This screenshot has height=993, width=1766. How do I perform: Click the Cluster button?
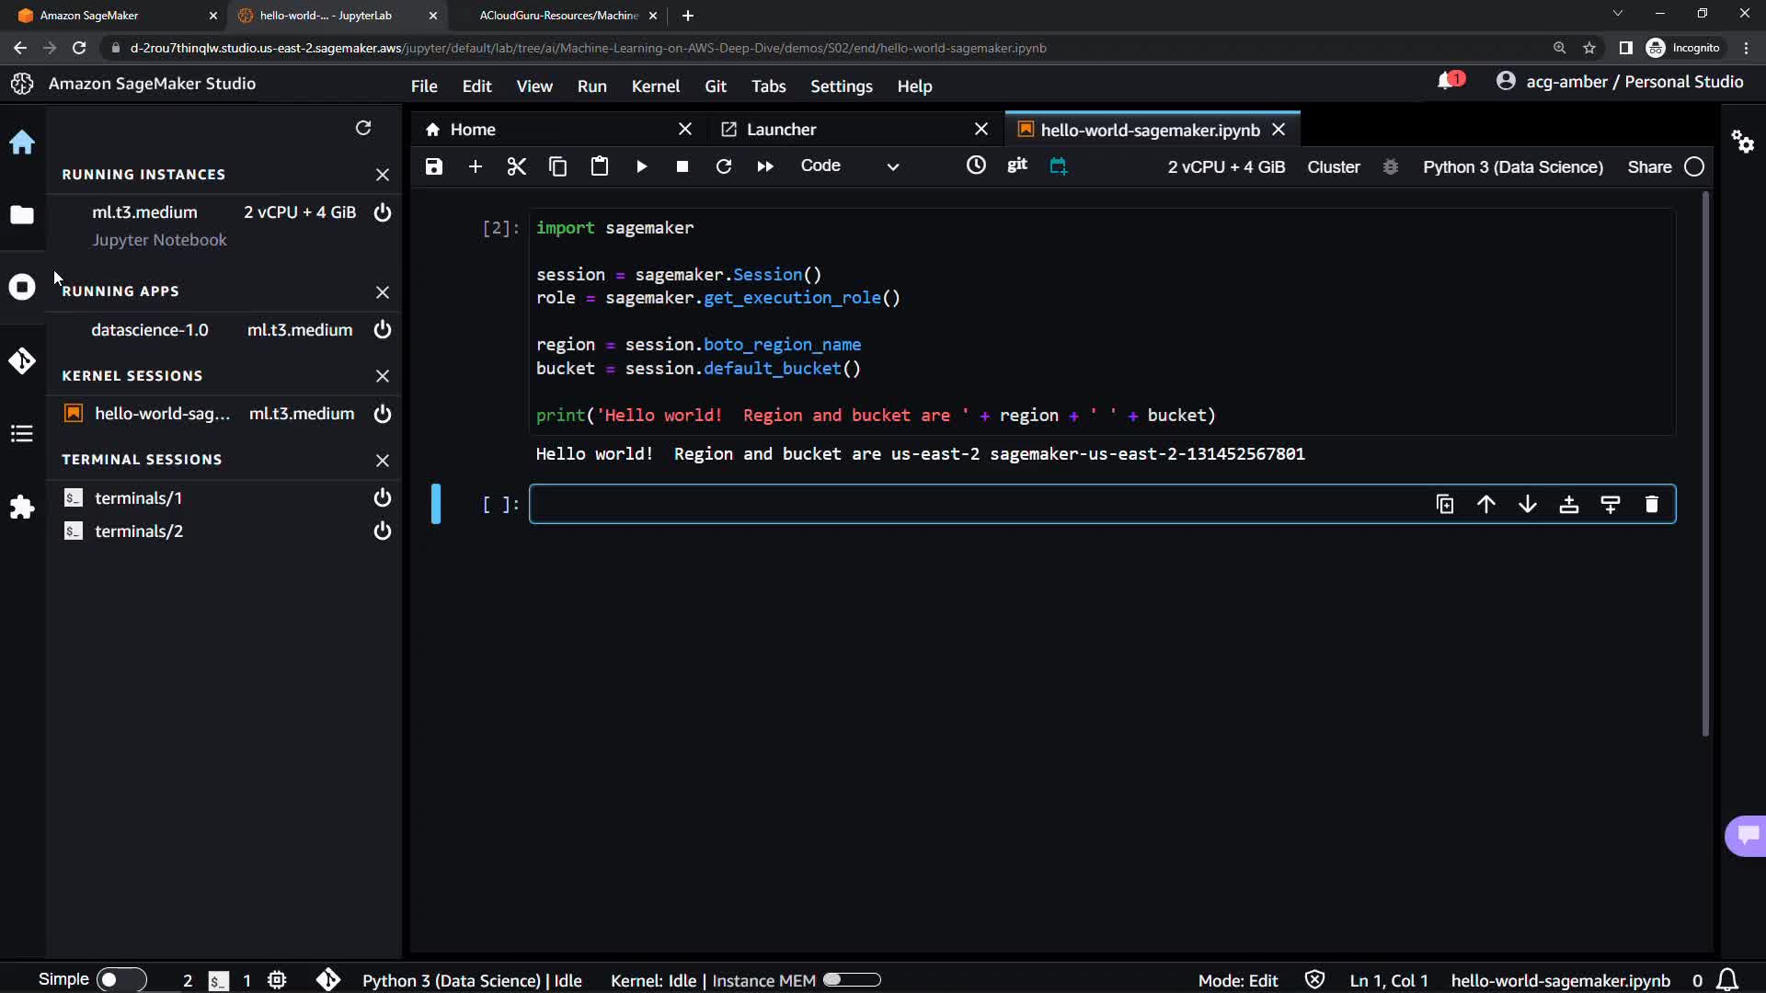(x=1333, y=166)
